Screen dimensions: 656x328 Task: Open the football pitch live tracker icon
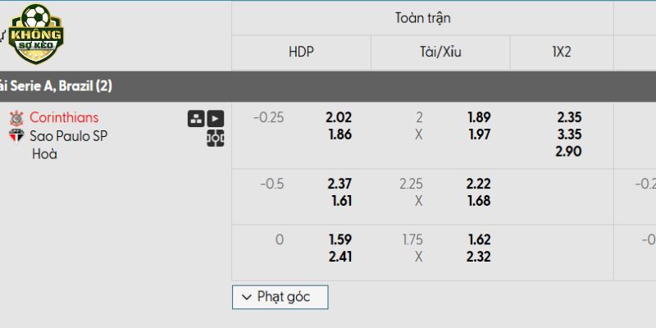coord(215,138)
